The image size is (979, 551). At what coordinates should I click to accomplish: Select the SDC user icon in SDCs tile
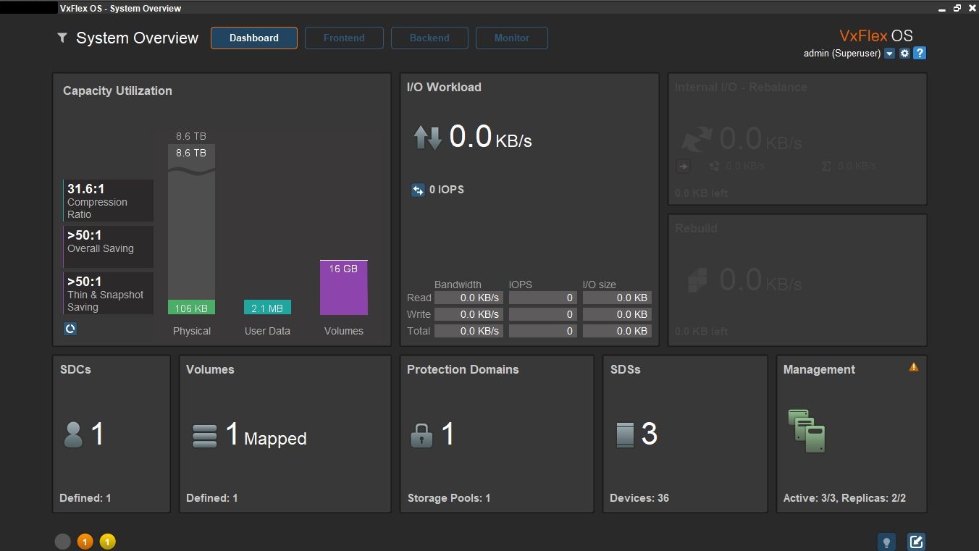point(75,434)
